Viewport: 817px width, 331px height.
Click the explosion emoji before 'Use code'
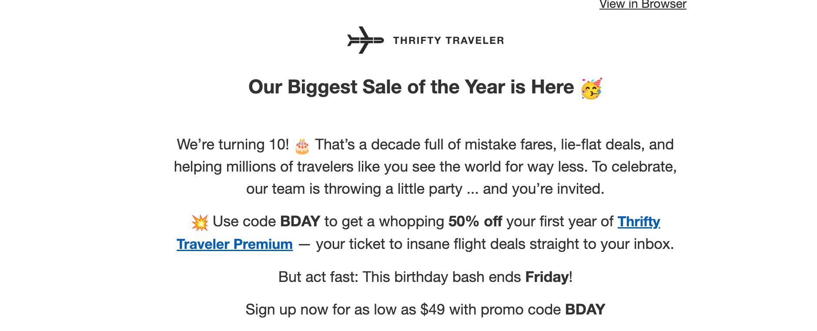click(200, 222)
